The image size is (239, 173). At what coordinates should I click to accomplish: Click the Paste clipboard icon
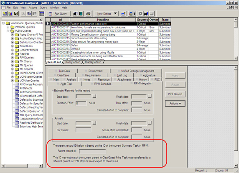(34, 14)
